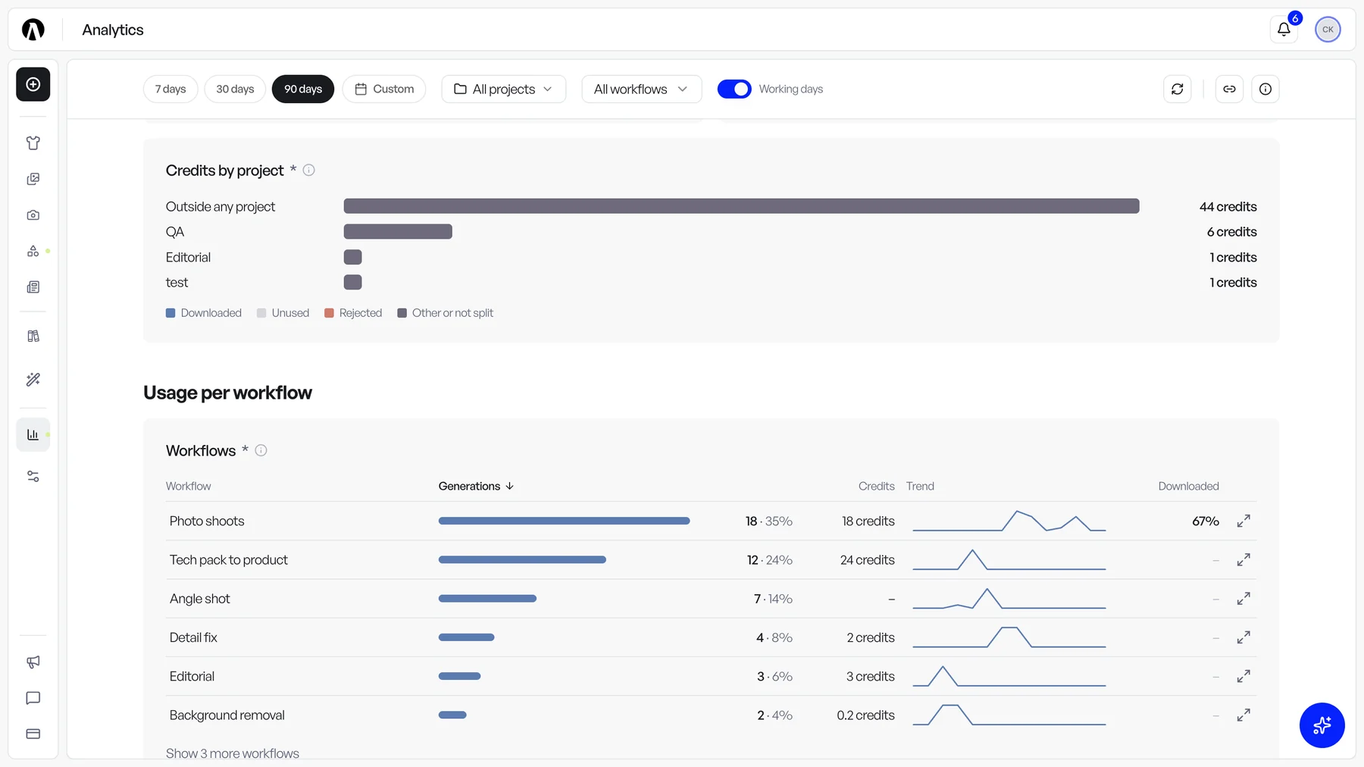Click the Downloaded blue legend swatch
Image resolution: width=1364 pixels, height=767 pixels.
tap(170, 313)
